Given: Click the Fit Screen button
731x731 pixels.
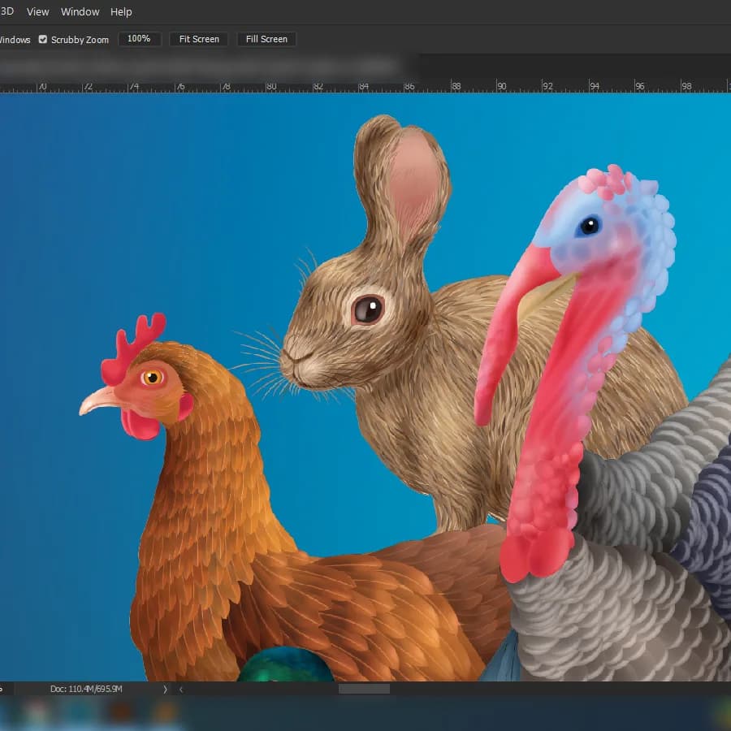Looking at the screenshot, I should pos(199,39).
